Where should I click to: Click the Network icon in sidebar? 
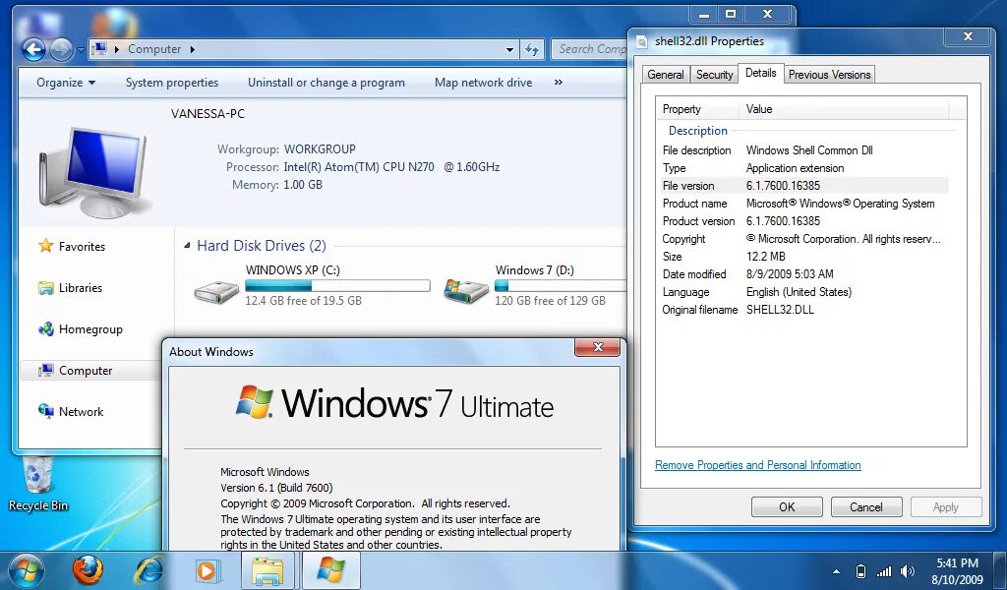[45, 411]
